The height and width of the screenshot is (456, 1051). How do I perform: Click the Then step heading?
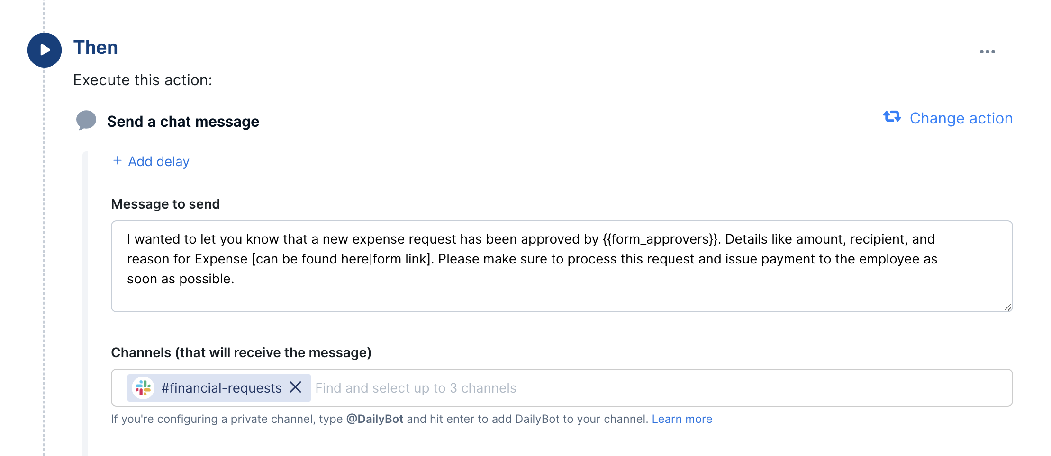(96, 48)
